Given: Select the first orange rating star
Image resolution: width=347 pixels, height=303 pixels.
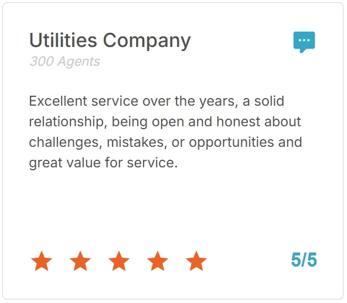Looking at the screenshot, I should point(42,261).
